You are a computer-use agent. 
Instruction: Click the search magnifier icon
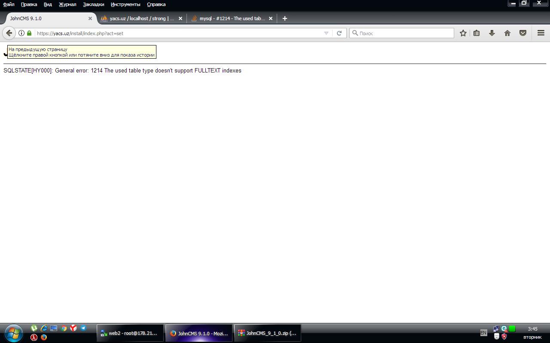(x=355, y=33)
